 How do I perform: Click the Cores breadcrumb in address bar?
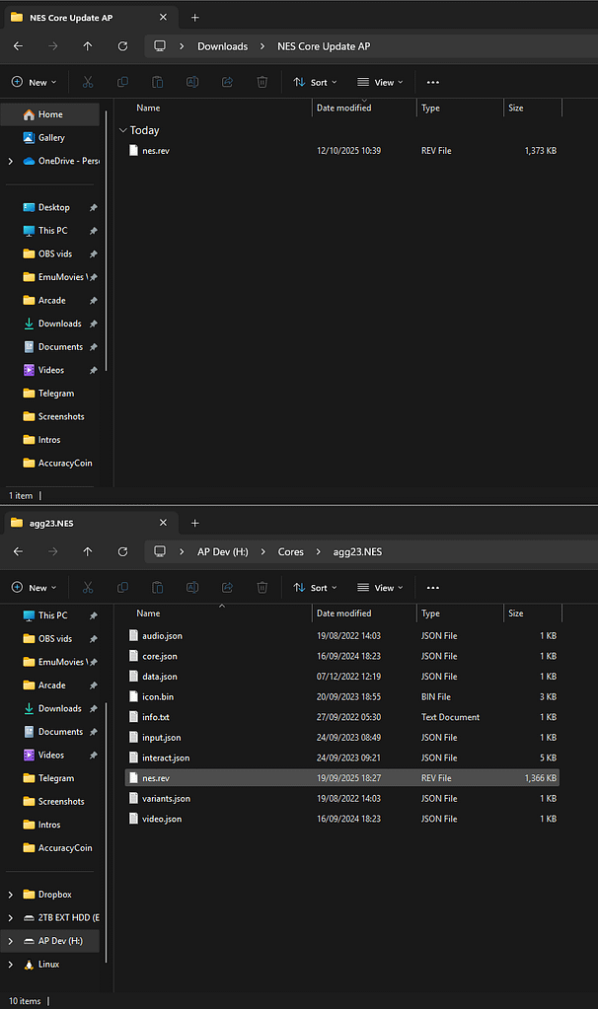(290, 551)
